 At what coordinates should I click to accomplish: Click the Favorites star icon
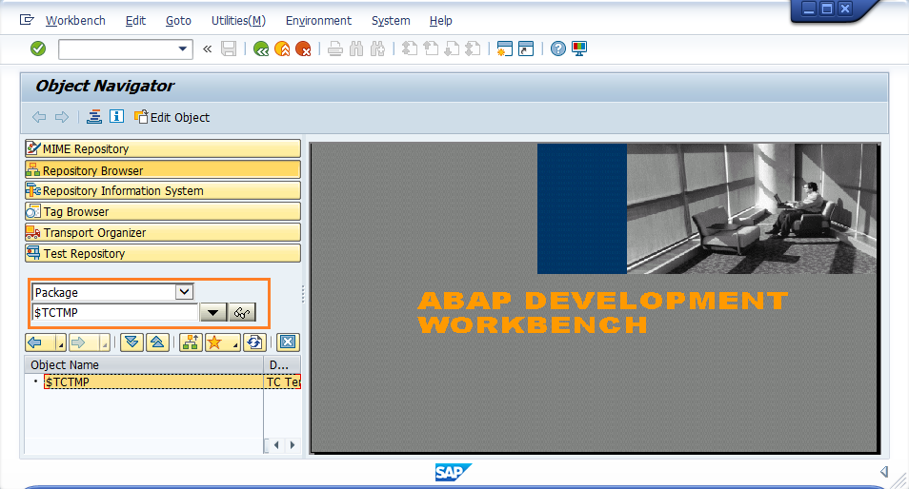coord(216,342)
